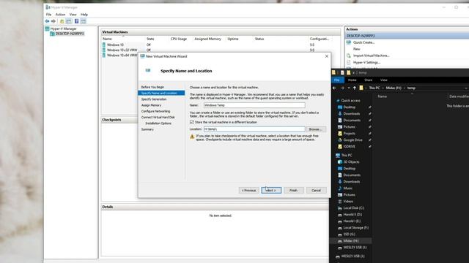The height and width of the screenshot is (263, 469).
Task: Click the Location path text field
Action: [254, 129]
